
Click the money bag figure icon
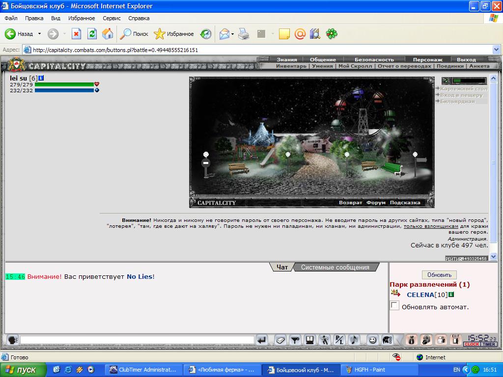point(426,340)
